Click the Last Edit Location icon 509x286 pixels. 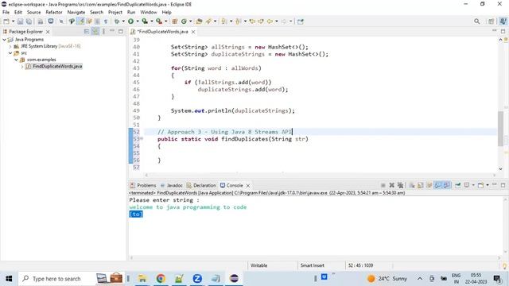[x=252, y=21]
